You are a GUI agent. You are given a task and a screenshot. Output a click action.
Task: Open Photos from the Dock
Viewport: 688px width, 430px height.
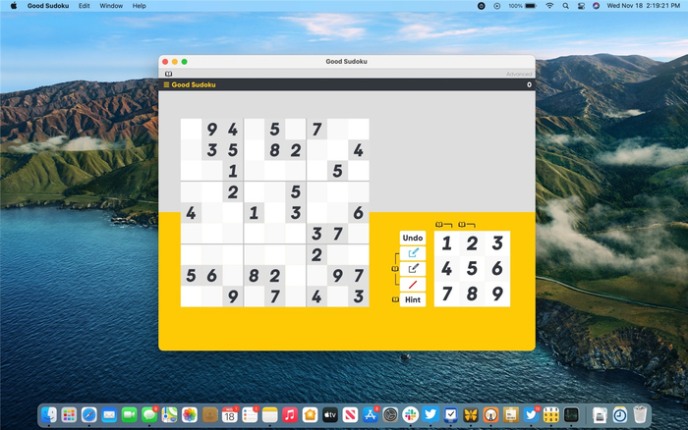pos(190,414)
